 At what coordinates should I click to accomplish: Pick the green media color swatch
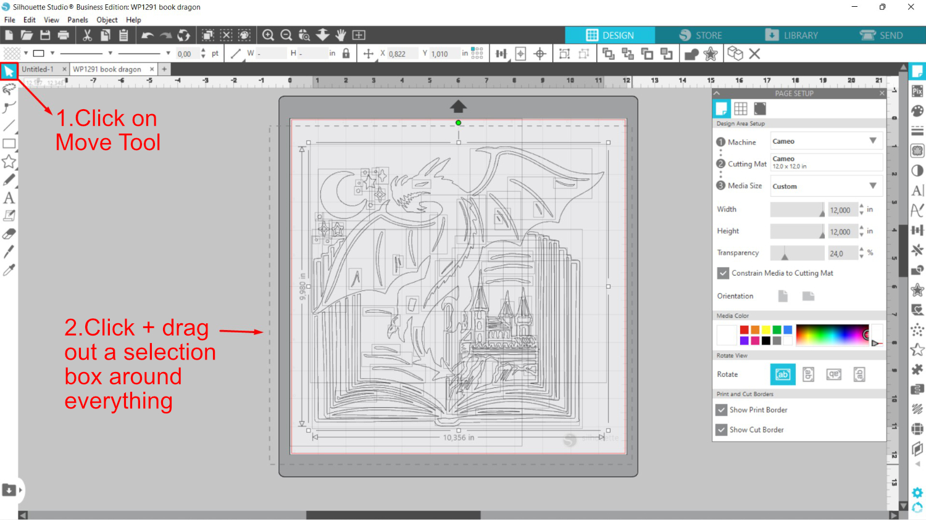click(777, 330)
